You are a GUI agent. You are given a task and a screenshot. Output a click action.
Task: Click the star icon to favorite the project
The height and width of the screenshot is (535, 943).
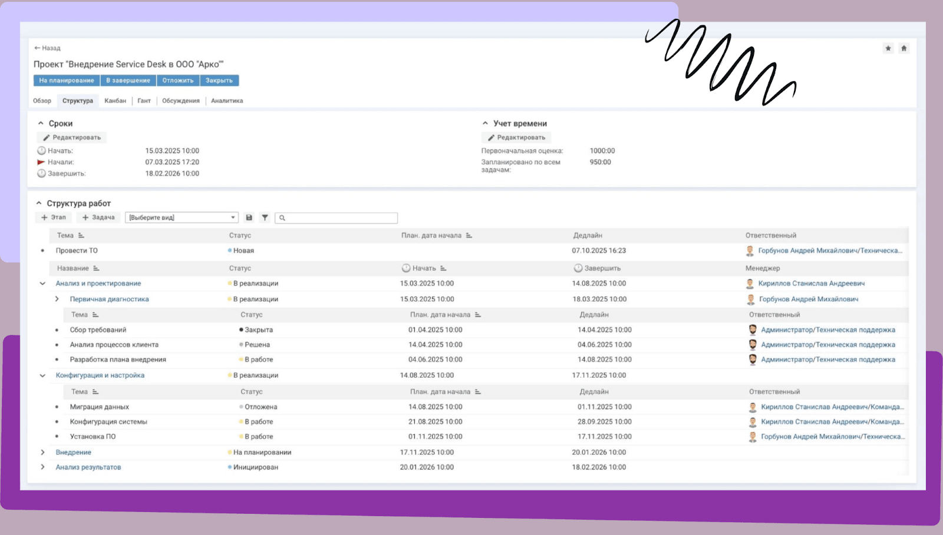[x=888, y=48]
